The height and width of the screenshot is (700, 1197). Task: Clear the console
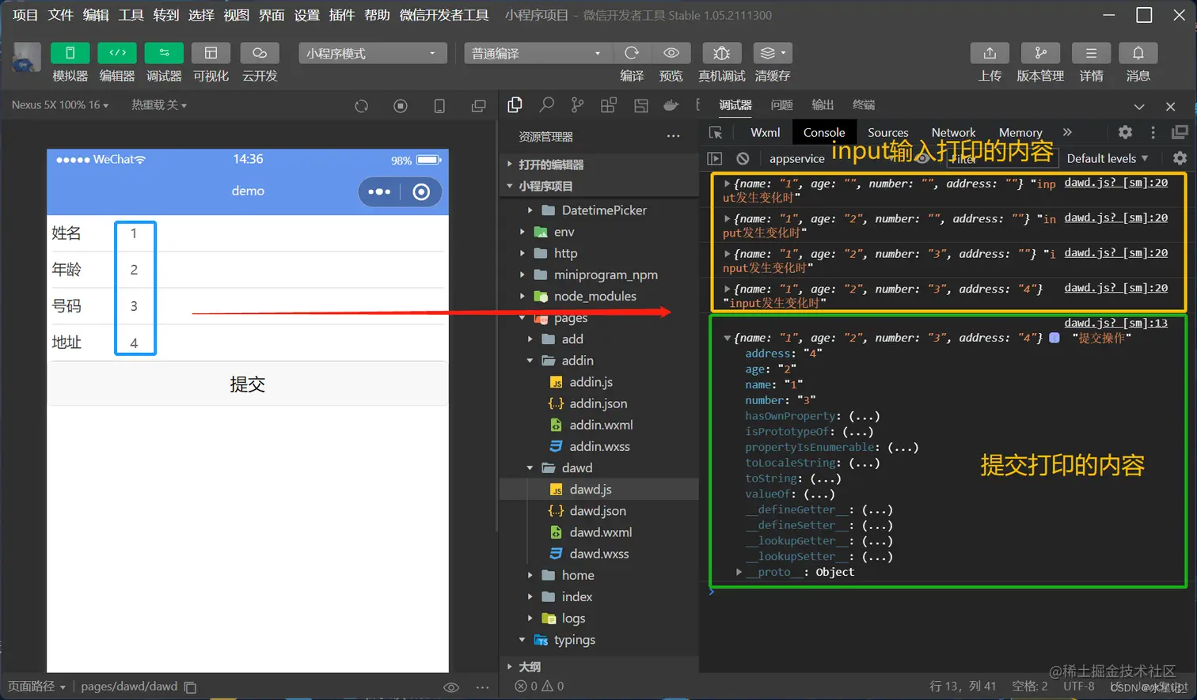(743, 158)
